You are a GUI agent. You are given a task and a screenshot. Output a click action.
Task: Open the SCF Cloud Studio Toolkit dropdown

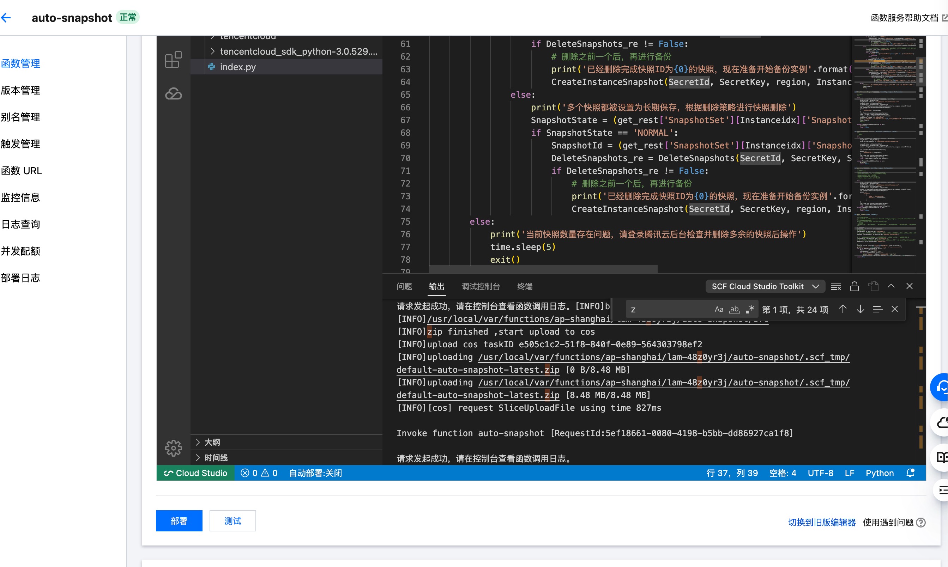coord(765,286)
